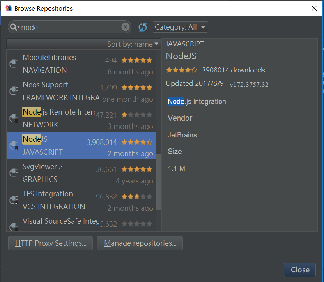Click the IntelliJ icon in title bar
324x282 pixels.
coord(9,8)
